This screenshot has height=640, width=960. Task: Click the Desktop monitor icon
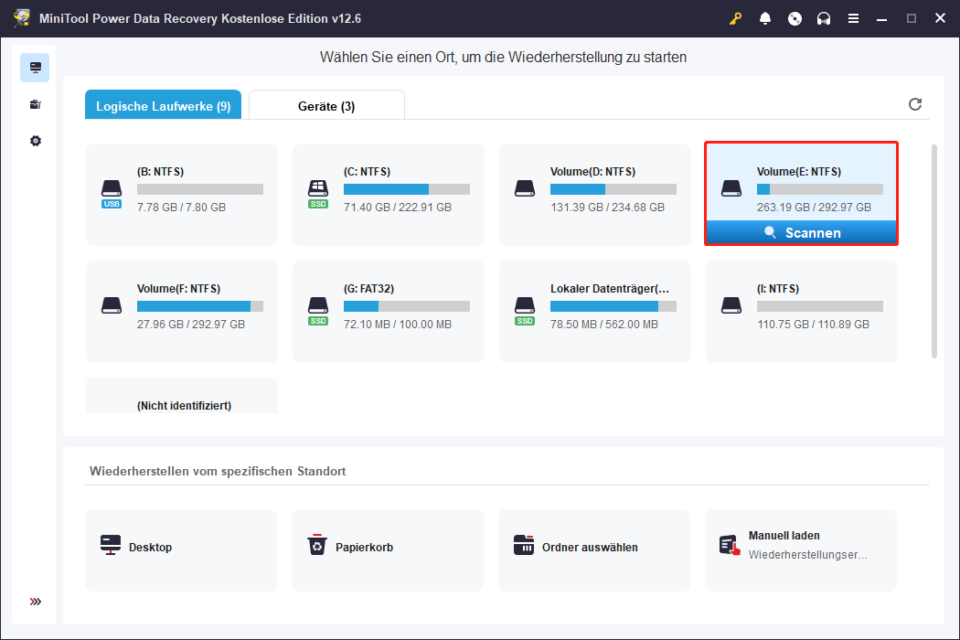pyautogui.click(x=111, y=545)
